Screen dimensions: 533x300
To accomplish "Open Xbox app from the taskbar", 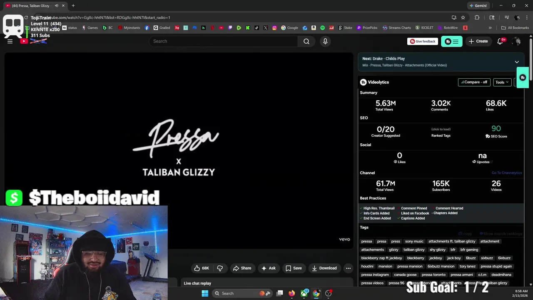I will (305, 293).
